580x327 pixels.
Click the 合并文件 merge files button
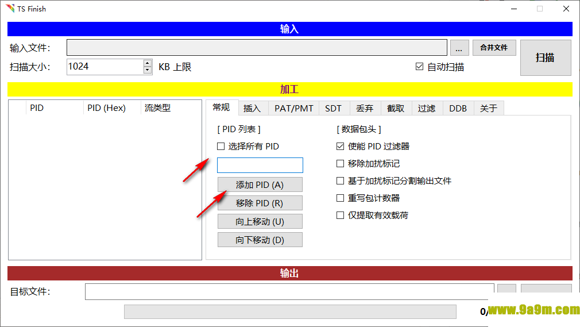pos(494,48)
